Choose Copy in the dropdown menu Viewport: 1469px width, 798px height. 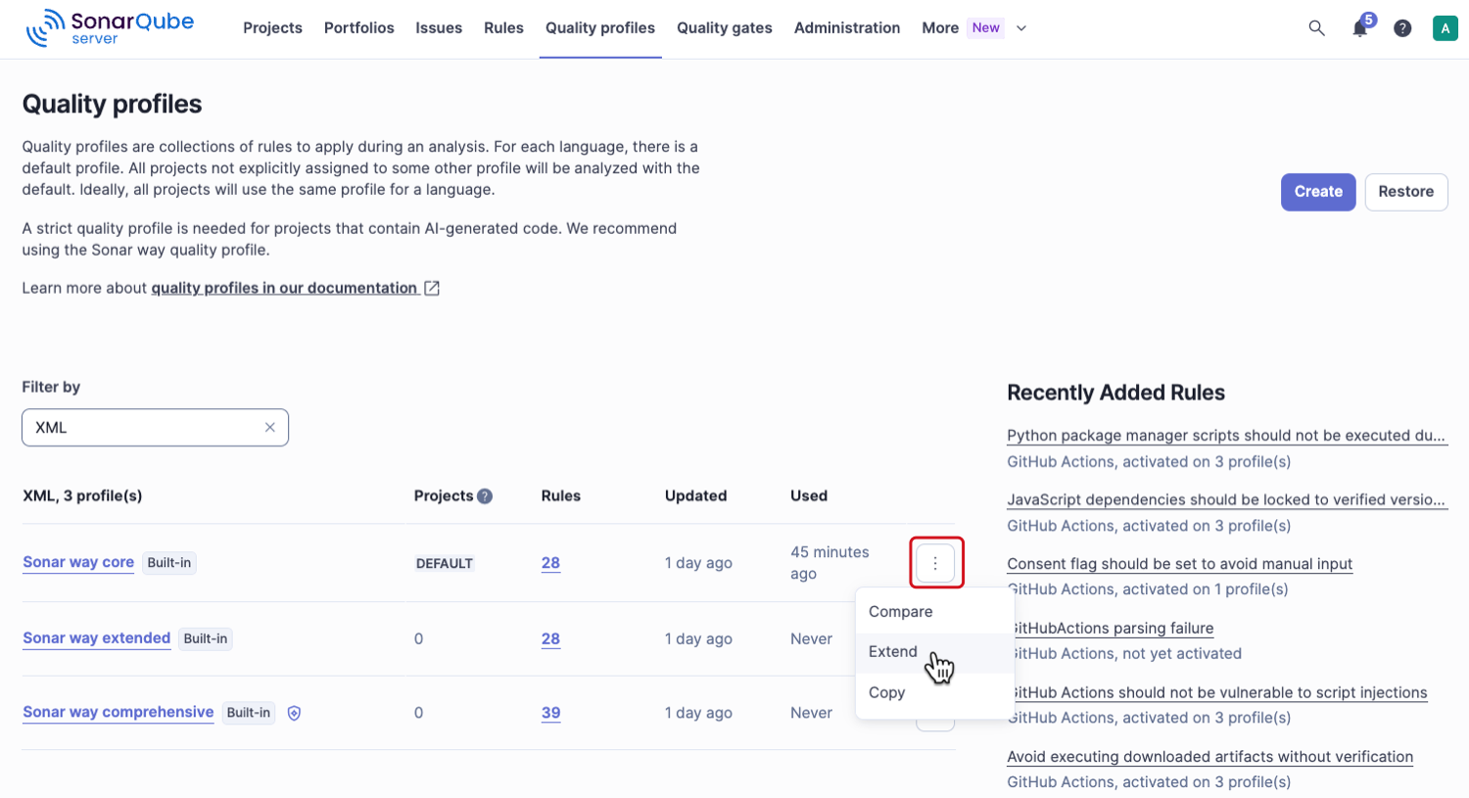[x=934, y=692]
